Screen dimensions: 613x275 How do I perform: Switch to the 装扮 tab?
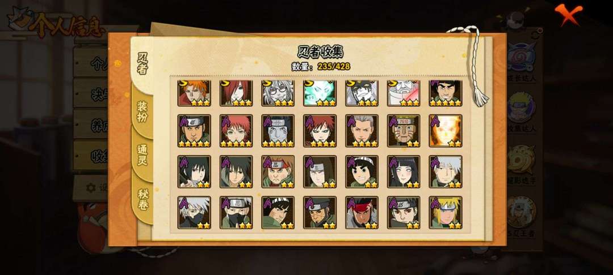point(142,113)
